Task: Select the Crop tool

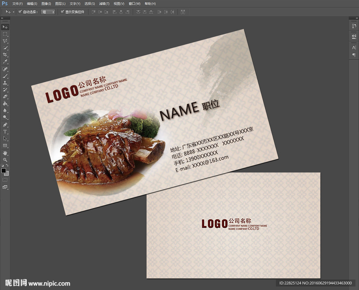Action: (x=5, y=55)
